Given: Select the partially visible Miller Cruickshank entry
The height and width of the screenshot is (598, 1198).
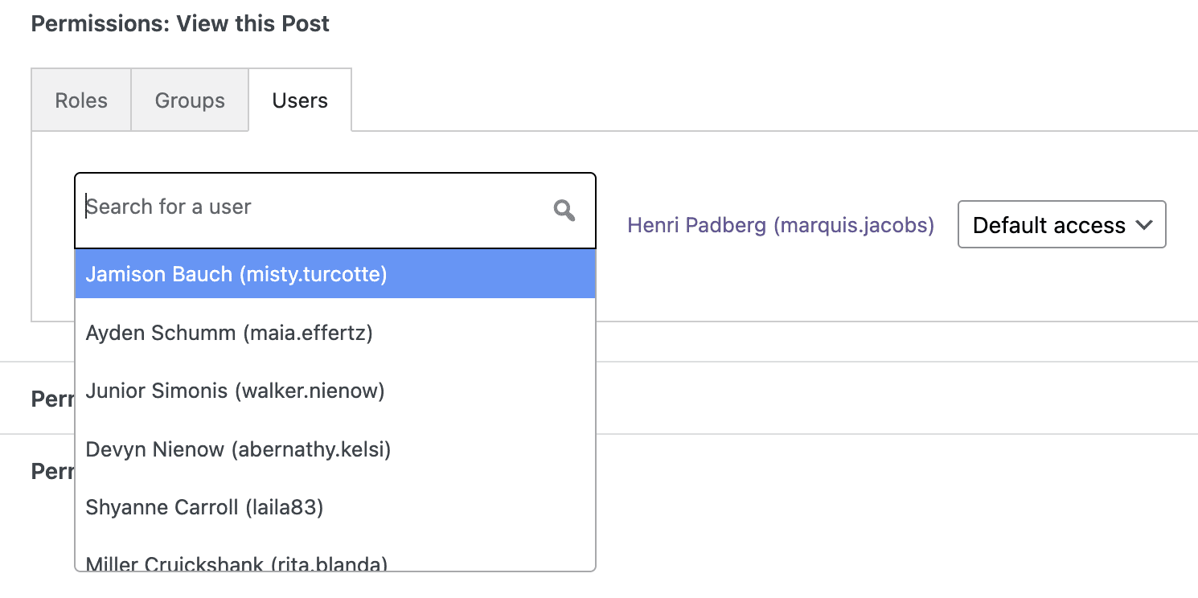Looking at the screenshot, I should click(x=236, y=563).
